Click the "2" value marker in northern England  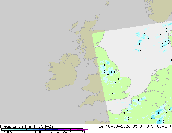point(108,62)
